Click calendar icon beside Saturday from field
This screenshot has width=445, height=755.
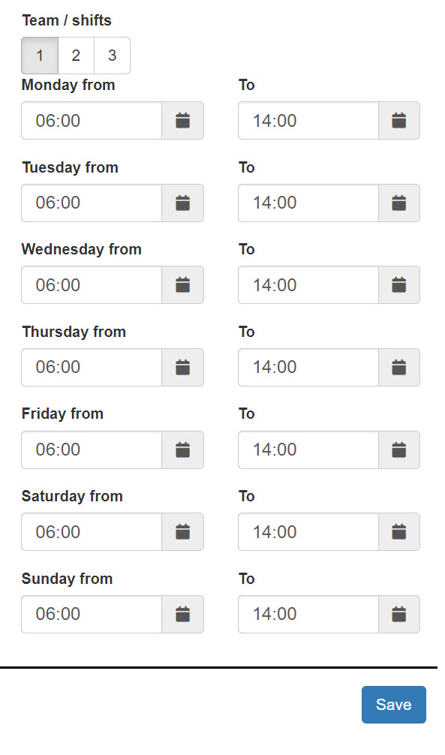click(x=182, y=532)
